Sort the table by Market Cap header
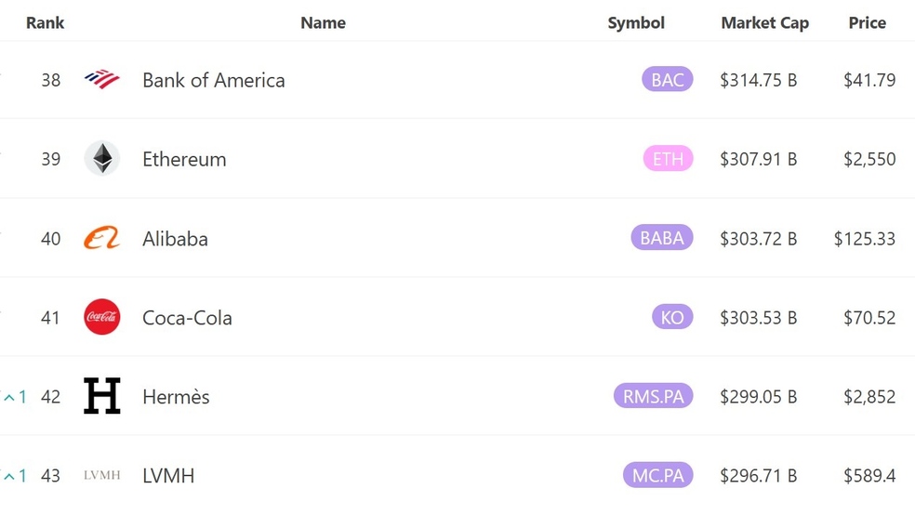 click(x=765, y=22)
